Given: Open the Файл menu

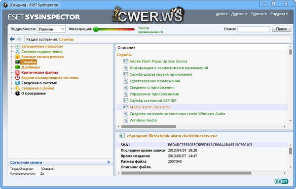Looking at the screenshot, I should click(x=222, y=14).
